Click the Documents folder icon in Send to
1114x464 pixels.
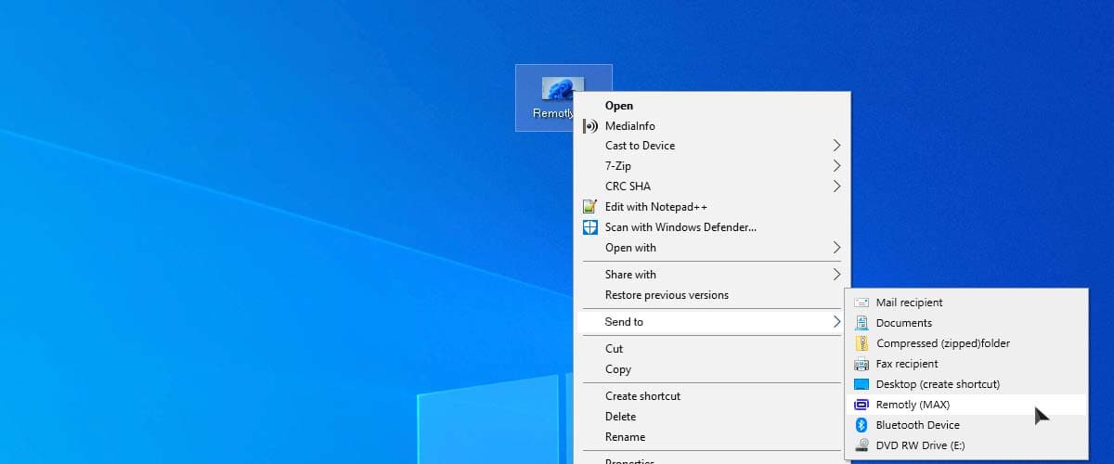pos(861,323)
